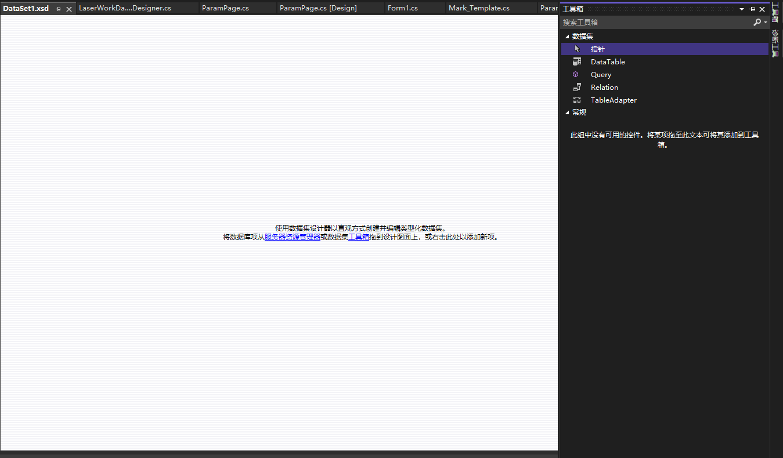Screen dimensions: 783x458
Task: Select the 指针 pointer tool in the Toolbox
Action: 598,49
